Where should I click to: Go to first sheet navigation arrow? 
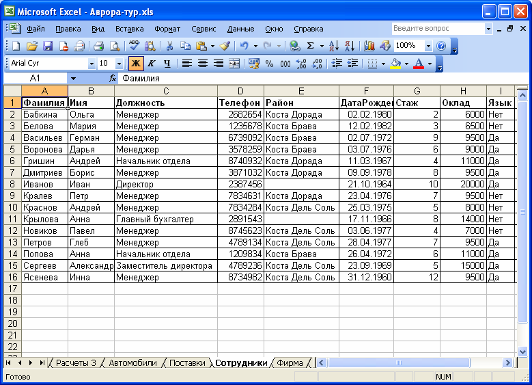8,363
